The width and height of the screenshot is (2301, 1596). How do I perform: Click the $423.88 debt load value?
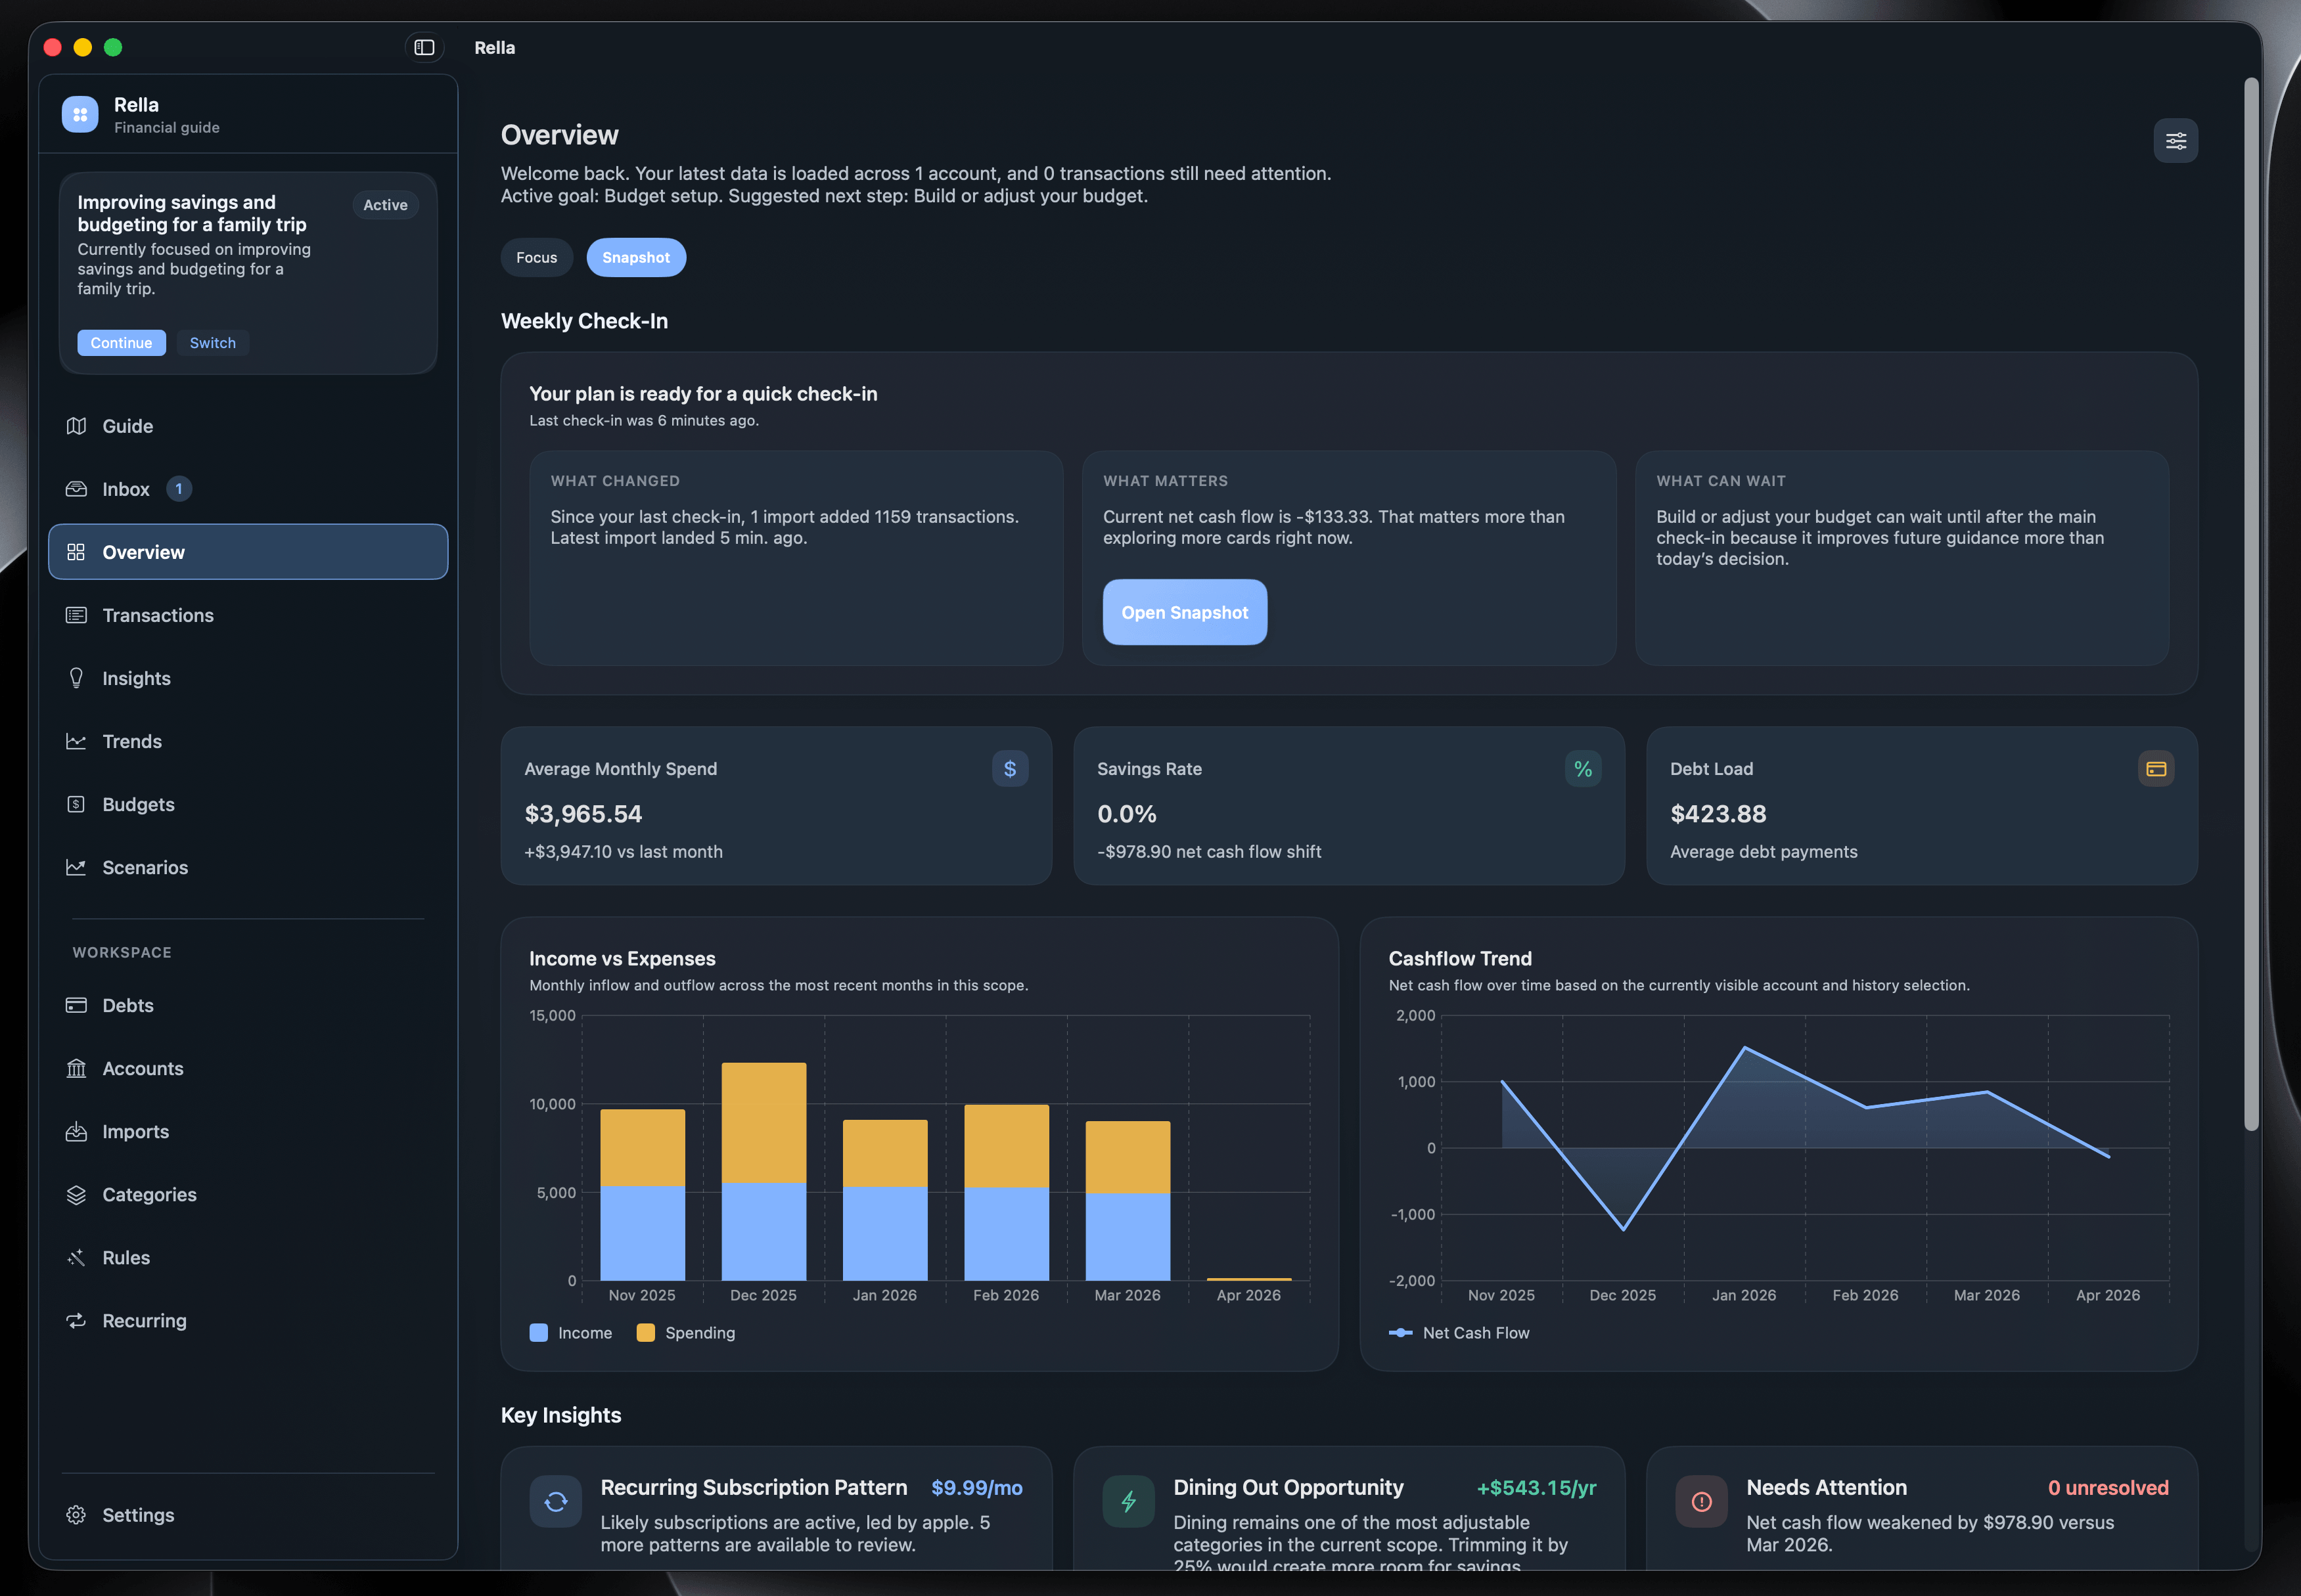coord(1718,814)
